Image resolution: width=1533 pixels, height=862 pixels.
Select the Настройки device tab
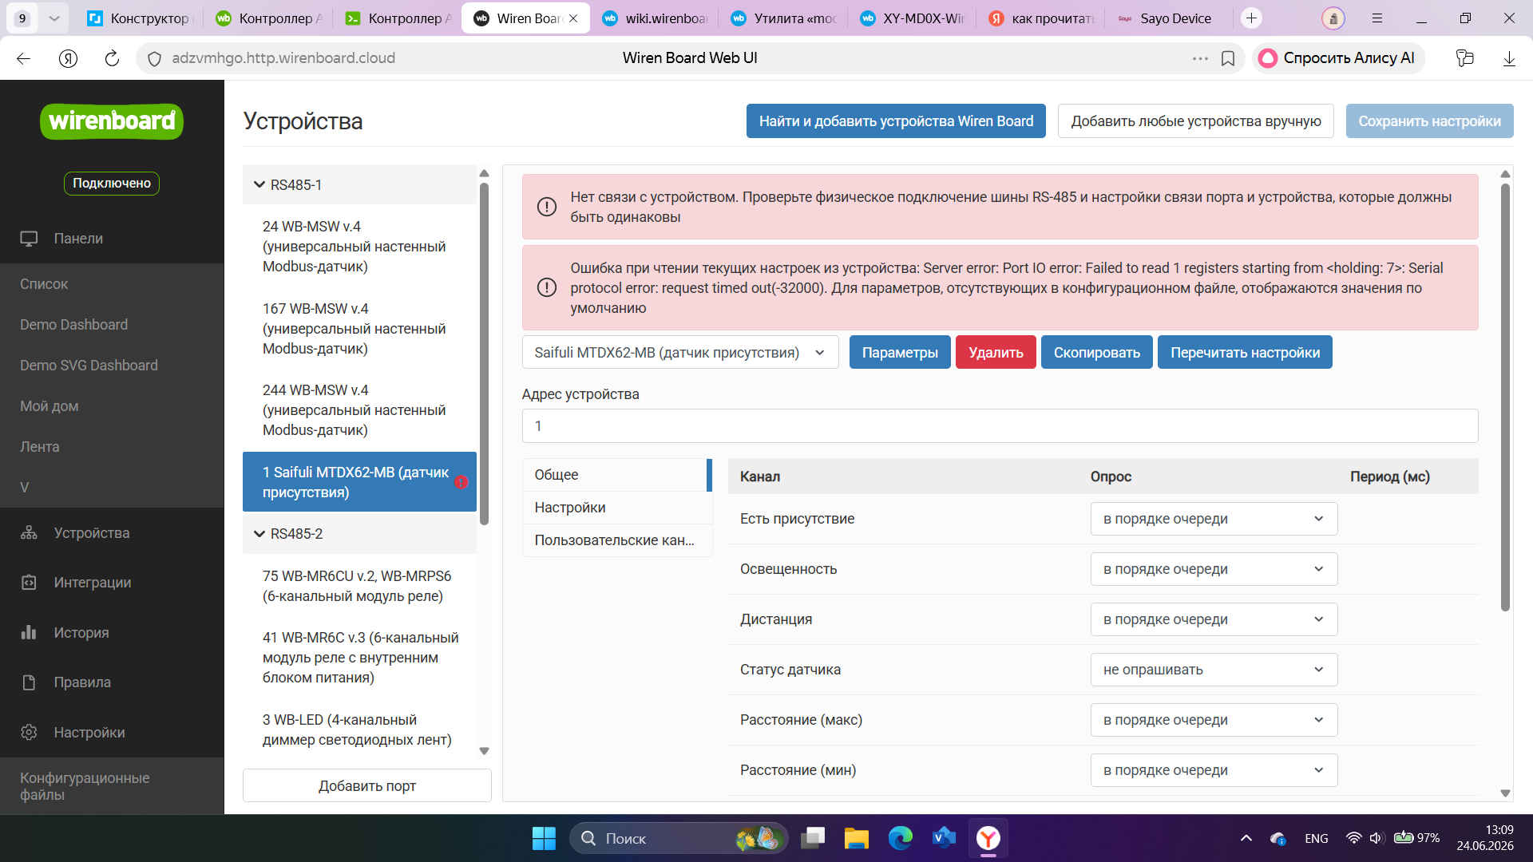[616, 508]
